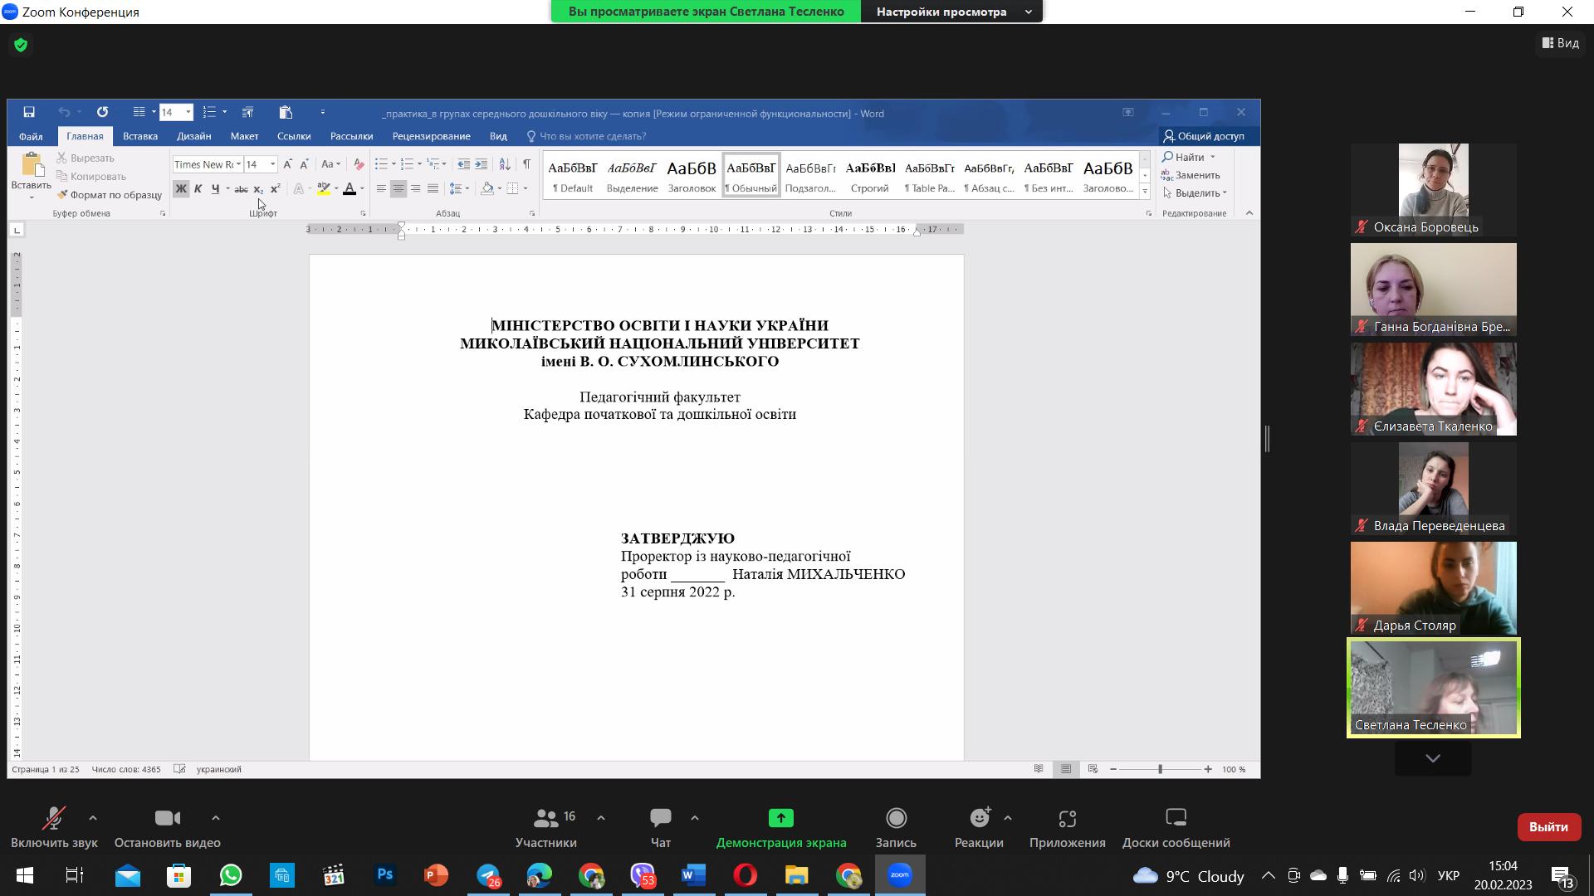The image size is (1594, 896).
Task: Expand the audio options arrow beside the microphone
Action: [93, 818]
